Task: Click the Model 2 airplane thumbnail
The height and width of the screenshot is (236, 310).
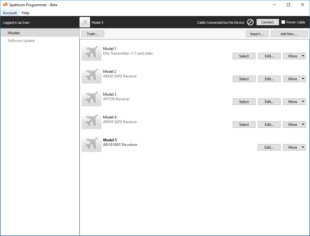Action: [x=91, y=76]
